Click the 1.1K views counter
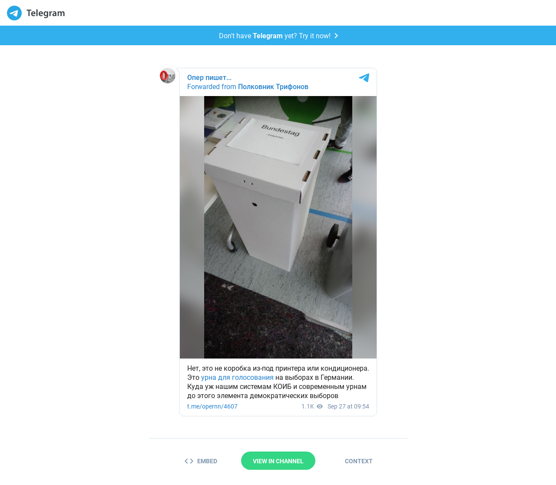 [308, 406]
